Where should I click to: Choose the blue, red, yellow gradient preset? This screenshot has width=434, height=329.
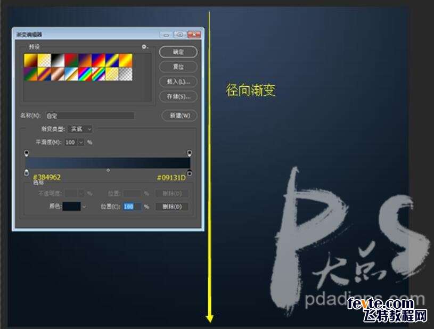click(99, 60)
